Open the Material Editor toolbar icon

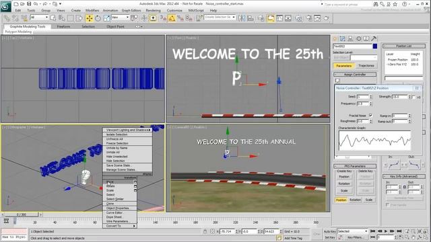point(298,18)
